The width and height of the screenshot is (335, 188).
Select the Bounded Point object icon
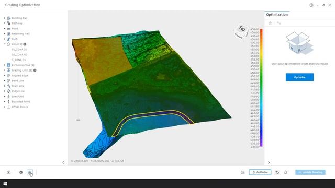(x=9, y=101)
